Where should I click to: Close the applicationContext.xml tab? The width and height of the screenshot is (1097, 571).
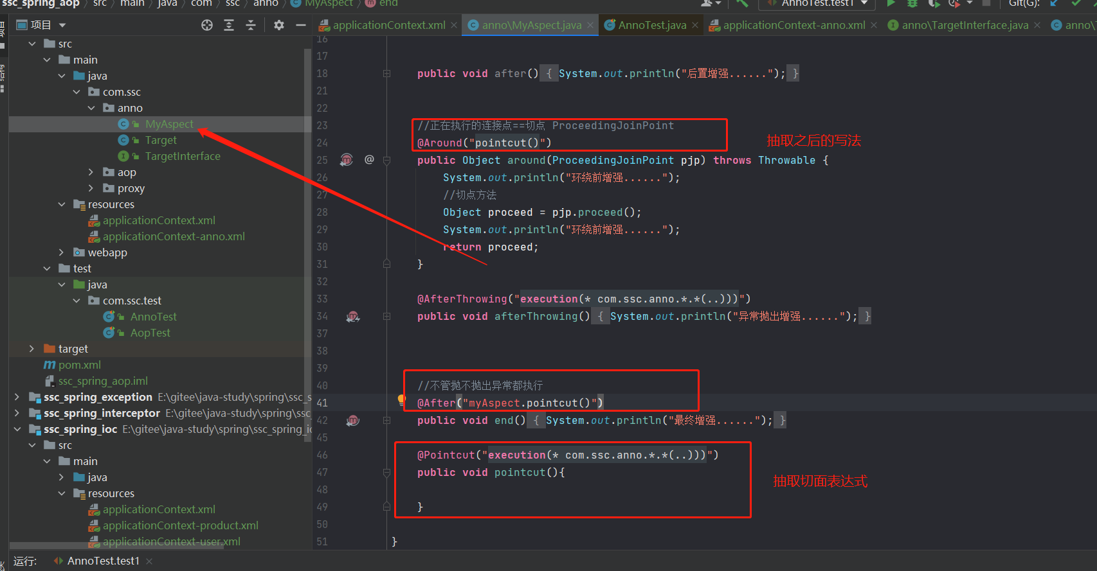pyautogui.click(x=454, y=25)
